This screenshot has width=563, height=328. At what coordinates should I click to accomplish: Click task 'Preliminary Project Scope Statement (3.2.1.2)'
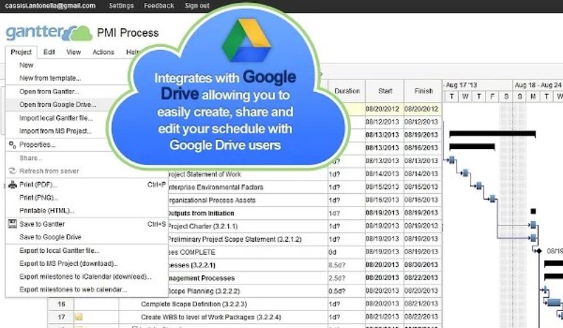pyautogui.click(x=235, y=239)
